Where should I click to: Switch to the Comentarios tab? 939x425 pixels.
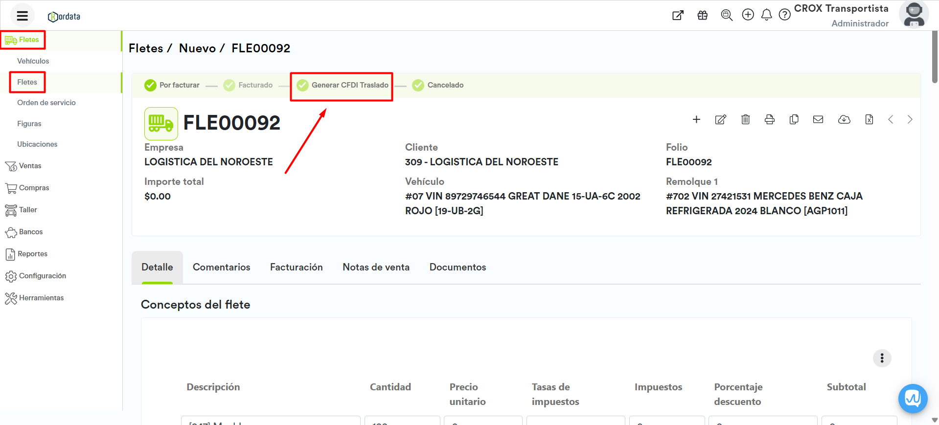coord(221,267)
